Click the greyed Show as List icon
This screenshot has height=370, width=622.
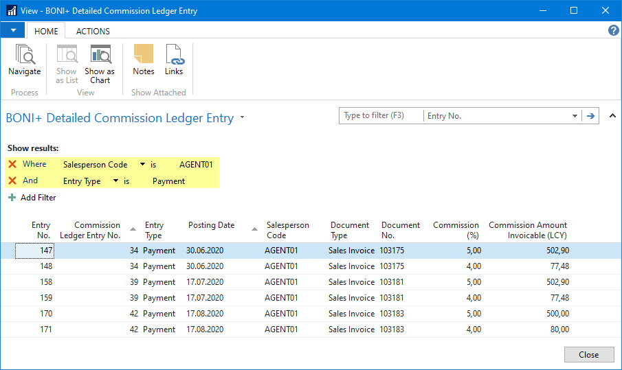click(67, 55)
